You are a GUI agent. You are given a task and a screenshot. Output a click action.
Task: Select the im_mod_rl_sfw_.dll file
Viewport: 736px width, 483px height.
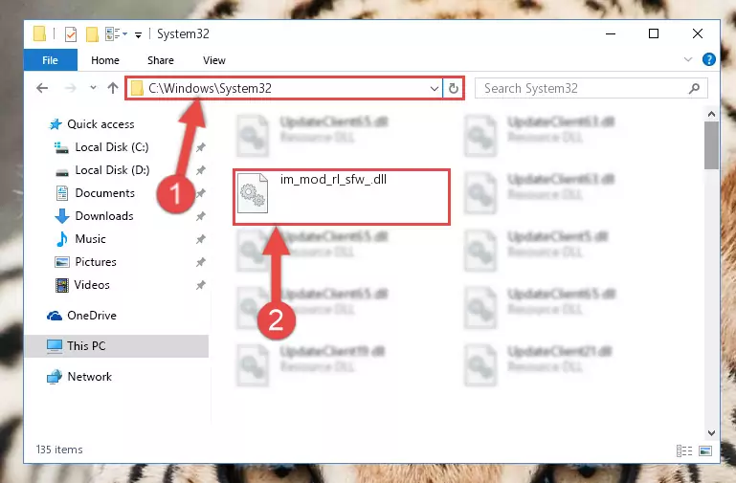342,197
